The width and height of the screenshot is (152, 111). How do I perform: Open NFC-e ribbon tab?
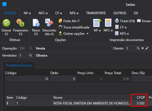(x=43, y=13)
